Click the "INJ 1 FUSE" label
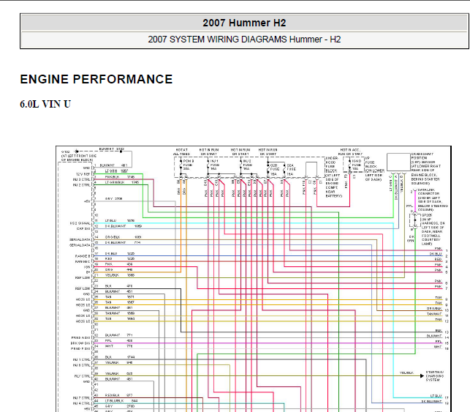This screenshot has width=470, height=412. tap(215, 165)
